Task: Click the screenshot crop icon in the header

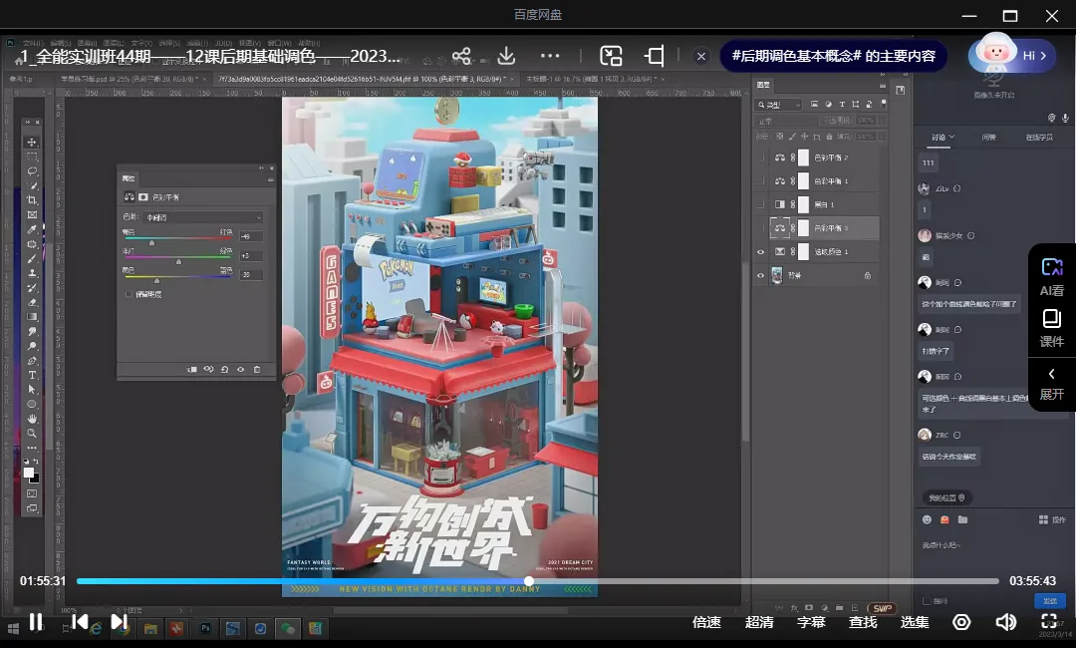Action: (x=655, y=56)
